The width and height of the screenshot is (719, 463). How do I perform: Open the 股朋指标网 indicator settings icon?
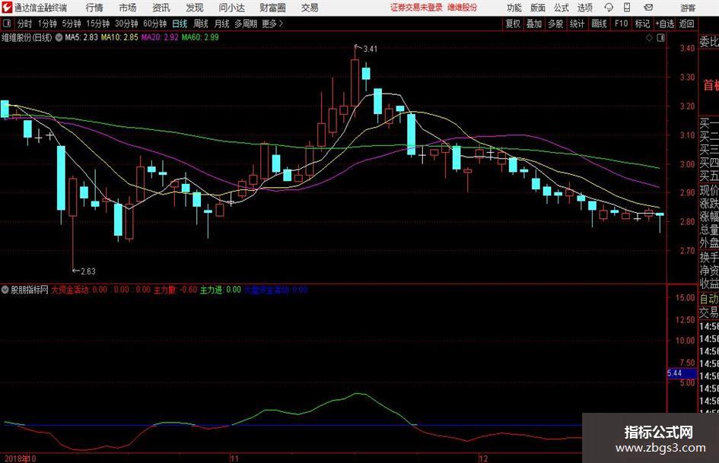tap(5, 290)
